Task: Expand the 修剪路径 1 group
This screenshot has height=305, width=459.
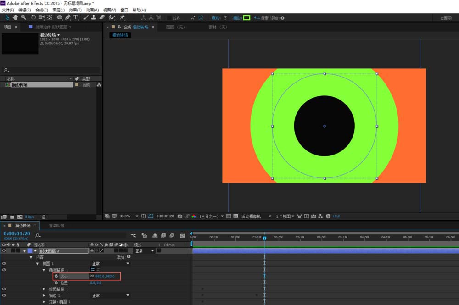Action: pyautogui.click(x=44, y=289)
